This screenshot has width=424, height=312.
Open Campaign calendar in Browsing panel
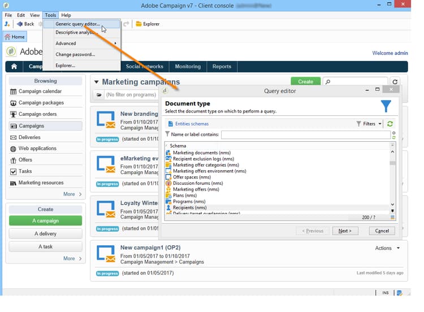tap(45, 92)
